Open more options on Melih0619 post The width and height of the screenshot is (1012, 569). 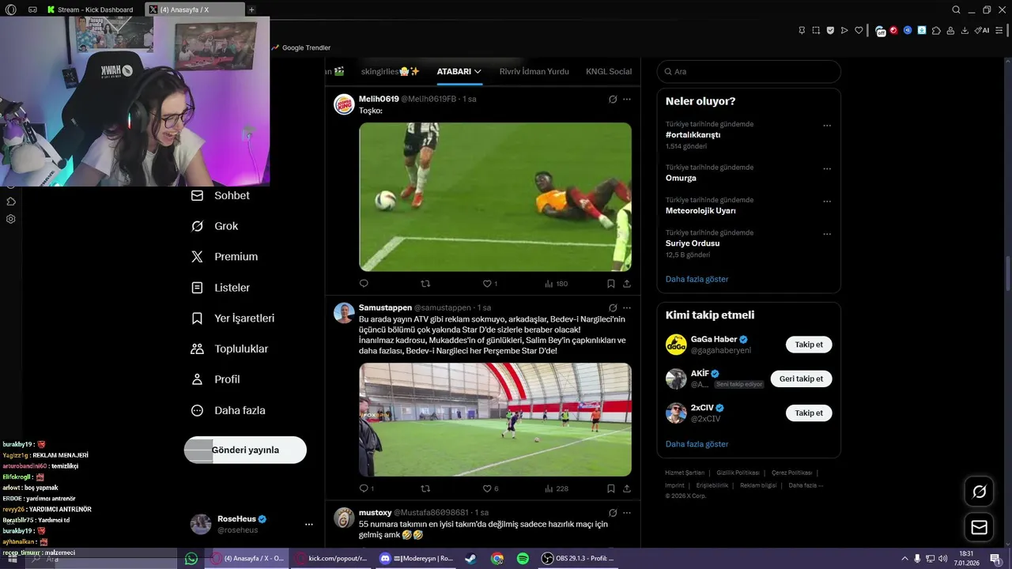coord(627,100)
